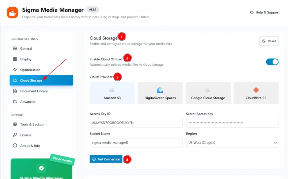Screen dimensions: 288x179
Task: Reset the Cloud Storage settings
Action: tap(269, 41)
